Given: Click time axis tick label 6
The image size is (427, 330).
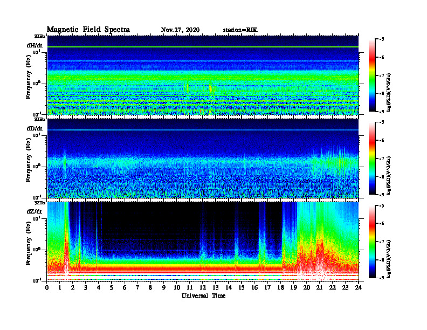Looking at the screenshot, I should 125,288.
